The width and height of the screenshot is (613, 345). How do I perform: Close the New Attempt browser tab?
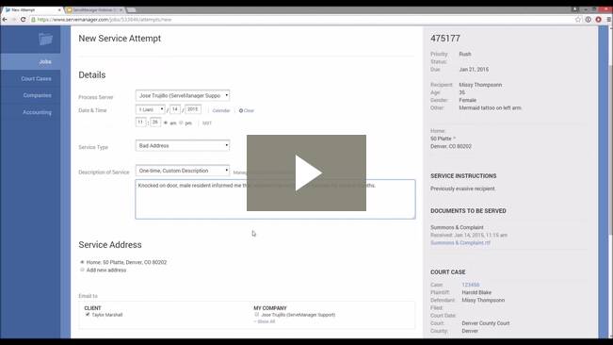tap(59, 9)
